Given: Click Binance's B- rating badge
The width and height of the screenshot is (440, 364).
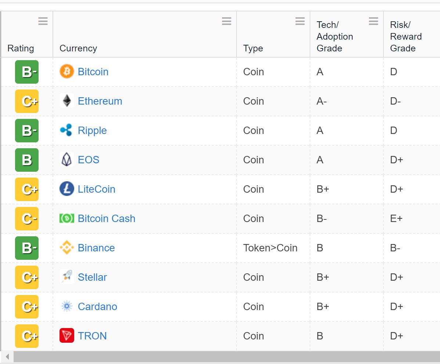Looking at the screenshot, I should (27, 248).
